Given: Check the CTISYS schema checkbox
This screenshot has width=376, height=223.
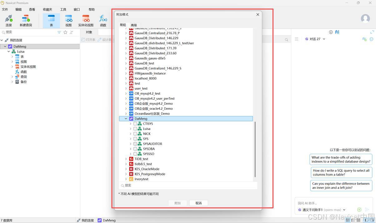Looking at the screenshot, I should [135, 124].
